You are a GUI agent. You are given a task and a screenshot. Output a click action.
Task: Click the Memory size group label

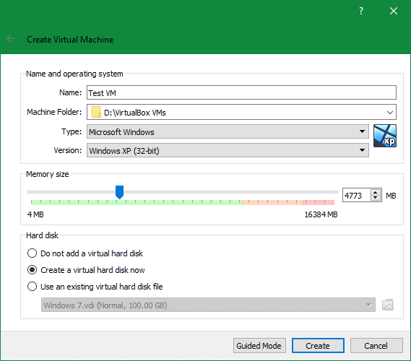[48, 174]
